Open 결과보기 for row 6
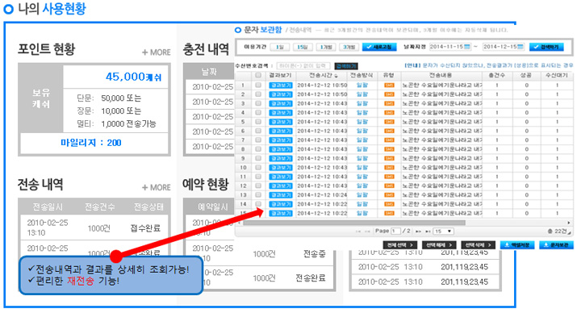This screenshot has height=313, width=581. click(x=281, y=131)
